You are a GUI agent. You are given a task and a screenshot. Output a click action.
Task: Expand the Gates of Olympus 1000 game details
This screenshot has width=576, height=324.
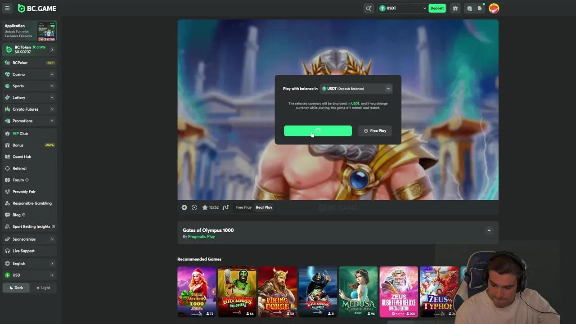pyautogui.click(x=489, y=230)
